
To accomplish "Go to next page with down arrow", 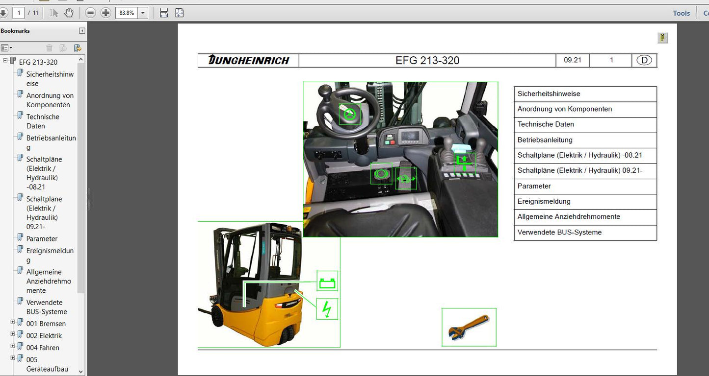I will 3,13.
